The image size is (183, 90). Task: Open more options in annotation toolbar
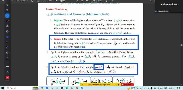[7, 67]
